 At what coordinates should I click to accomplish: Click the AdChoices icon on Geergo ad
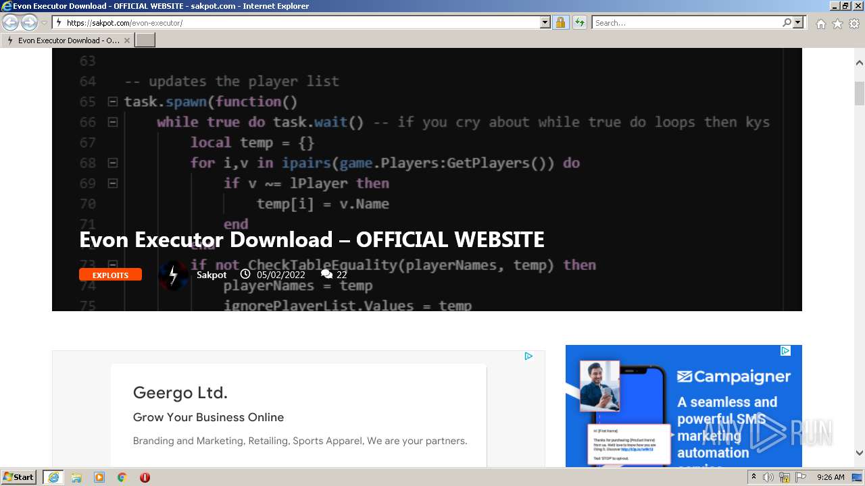(528, 356)
